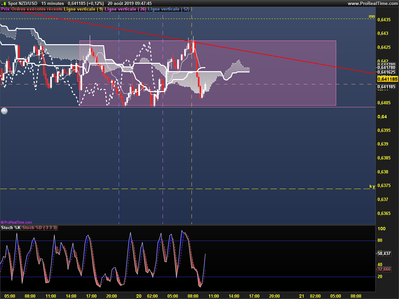Select the Ligne verticale (9) label
The image size is (399, 299).
(83, 9)
